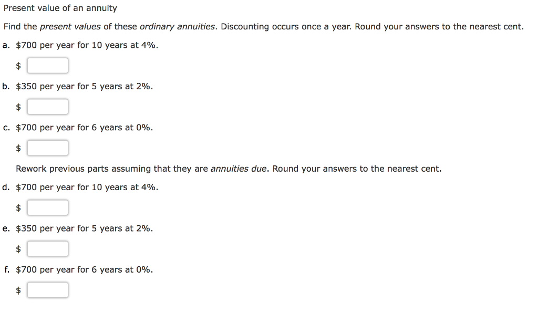538x313 pixels.
Task: Select the part c question text about 0%
Action: pos(84,127)
